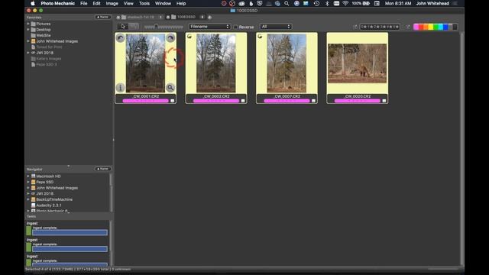Open the All filter dropdown

click(x=276, y=27)
